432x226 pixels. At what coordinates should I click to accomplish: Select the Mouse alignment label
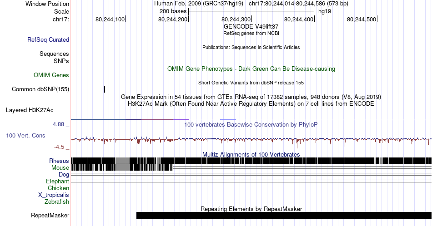pyautogui.click(x=60, y=168)
